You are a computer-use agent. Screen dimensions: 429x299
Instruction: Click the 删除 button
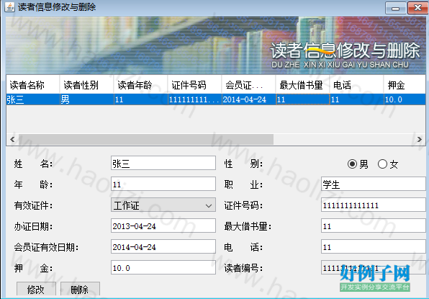(x=80, y=290)
